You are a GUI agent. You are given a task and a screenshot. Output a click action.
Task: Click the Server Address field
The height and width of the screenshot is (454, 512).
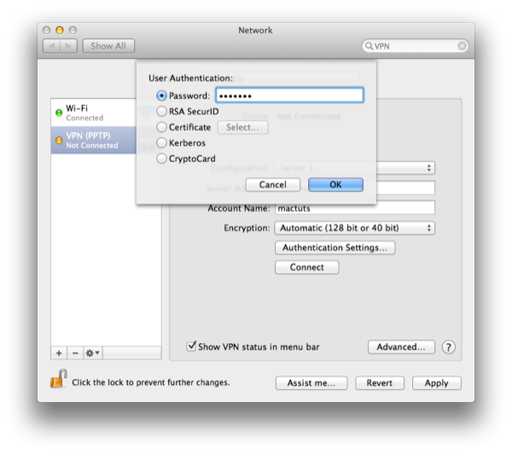pyautogui.click(x=405, y=188)
